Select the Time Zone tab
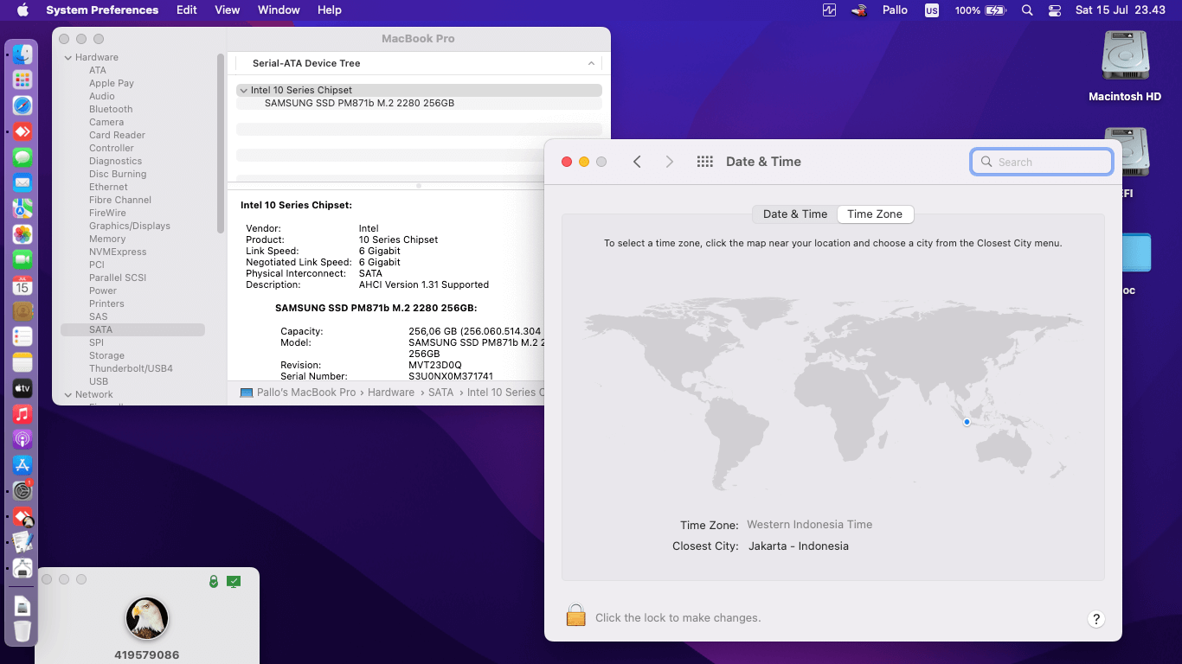Image resolution: width=1182 pixels, height=664 pixels. pyautogui.click(x=875, y=214)
